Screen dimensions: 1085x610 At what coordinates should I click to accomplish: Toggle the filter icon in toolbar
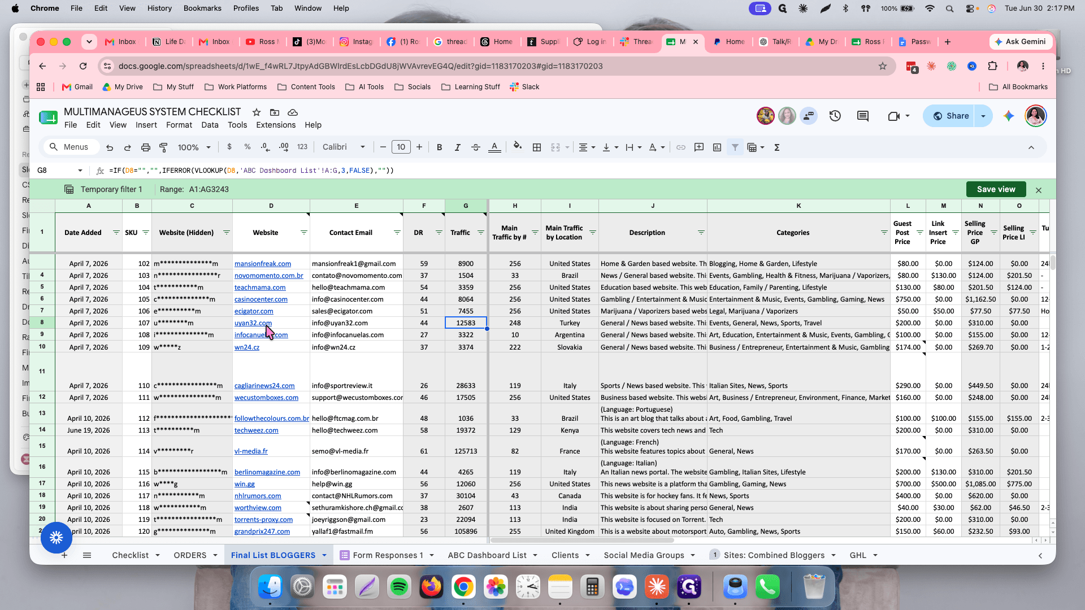[735, 147]
